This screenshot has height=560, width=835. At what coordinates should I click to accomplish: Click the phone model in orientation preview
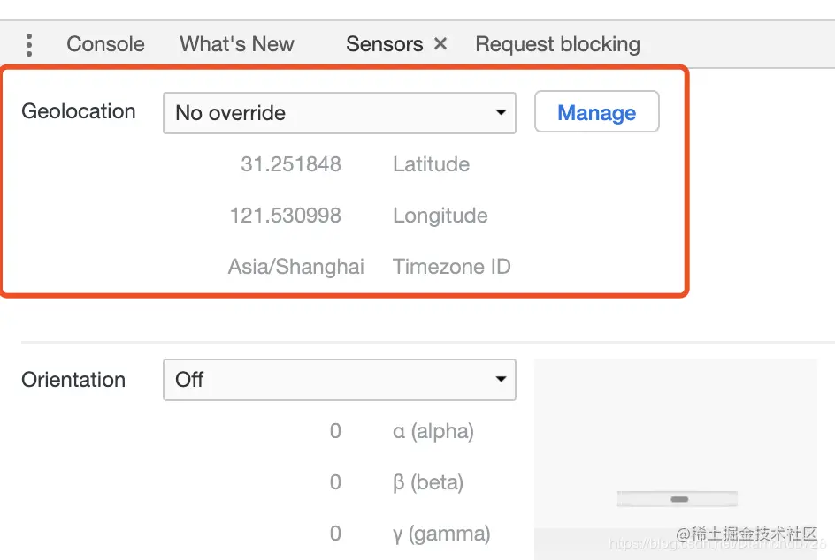click(x=677, y=499)
